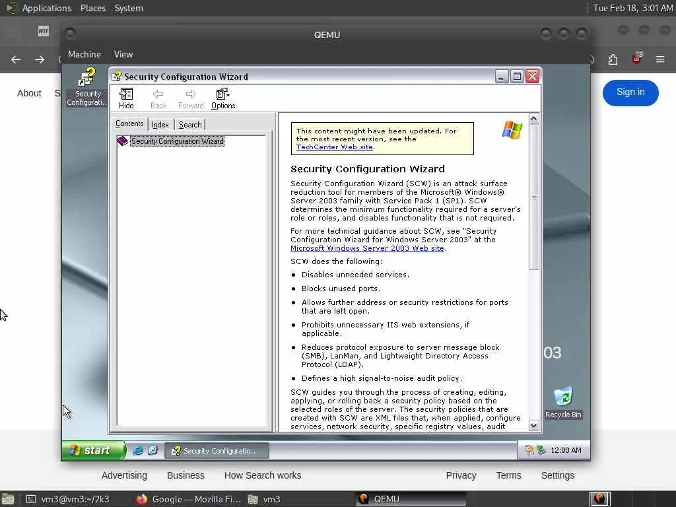The height and width of the screenshot is (507, 676).
Task: Close the Security Configuration Wizard window
Action: 533,77
